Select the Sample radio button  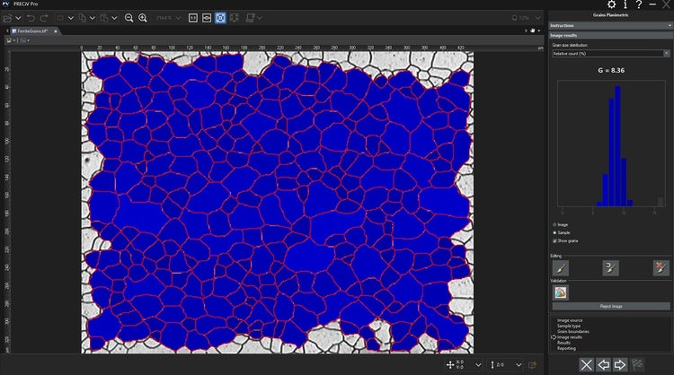click(554, 232)
